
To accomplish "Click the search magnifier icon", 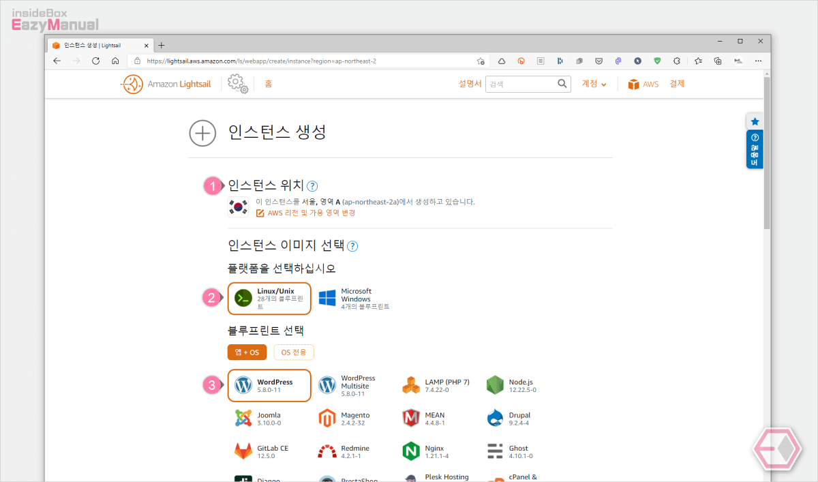I will click(x=562, y=84).
